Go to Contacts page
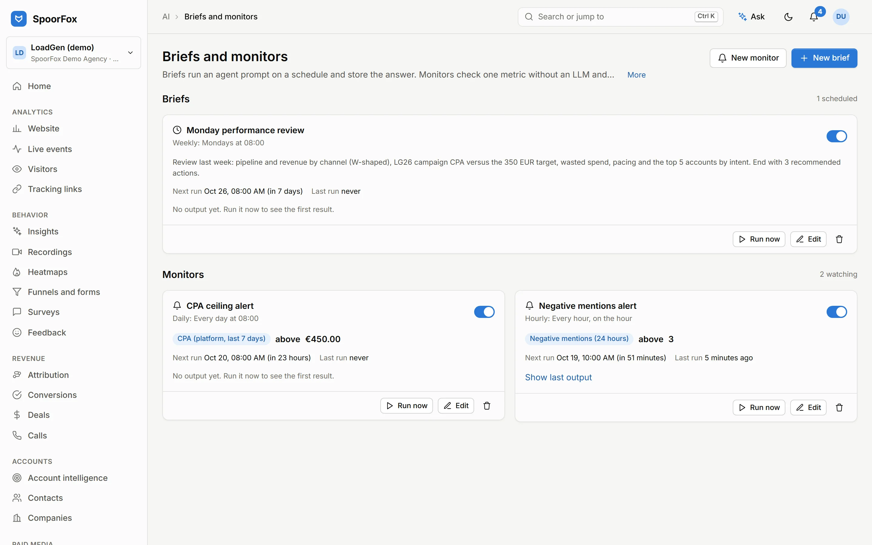 click(x=74, y=498)
